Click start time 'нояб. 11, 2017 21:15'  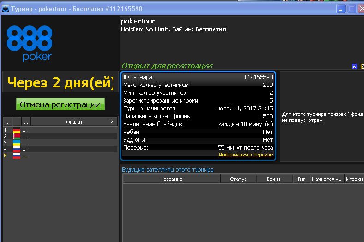tap(245, 109)
